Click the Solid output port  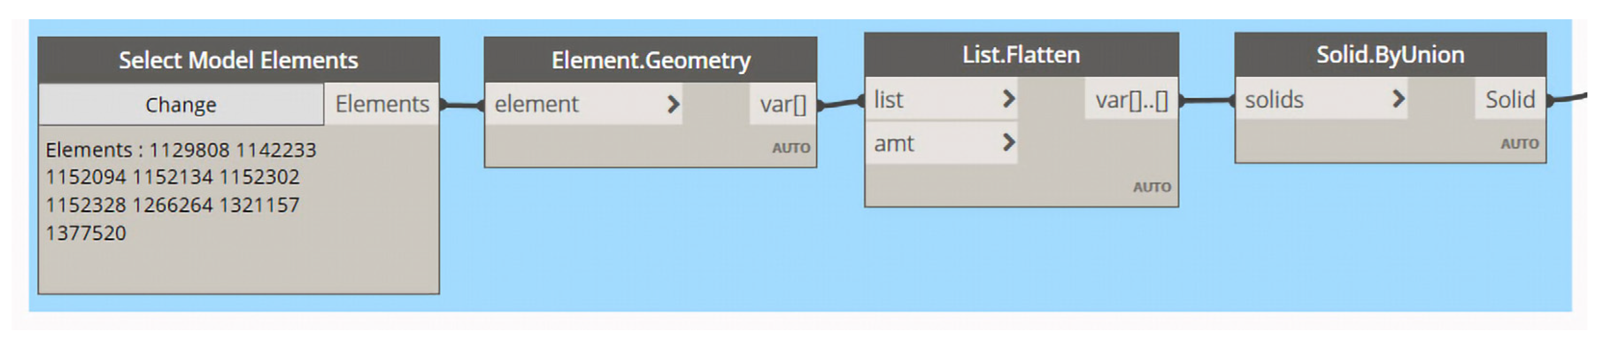(1509, 100)
